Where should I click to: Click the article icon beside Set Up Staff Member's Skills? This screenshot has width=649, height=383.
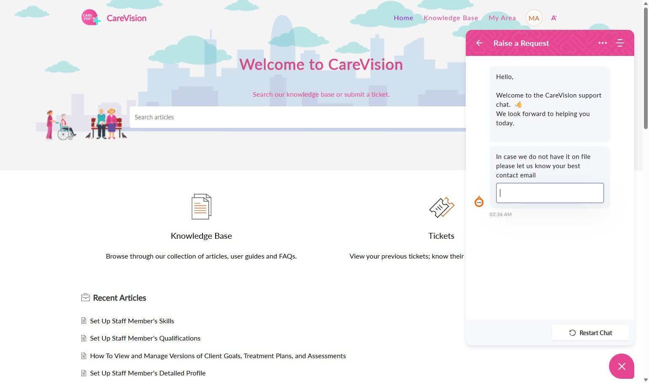pos(84,321)
